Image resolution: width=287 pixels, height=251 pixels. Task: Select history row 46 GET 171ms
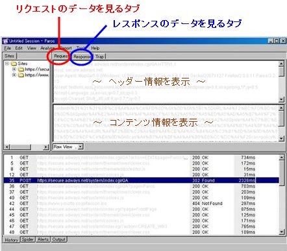pyautogui.click(x=141, y=221)
